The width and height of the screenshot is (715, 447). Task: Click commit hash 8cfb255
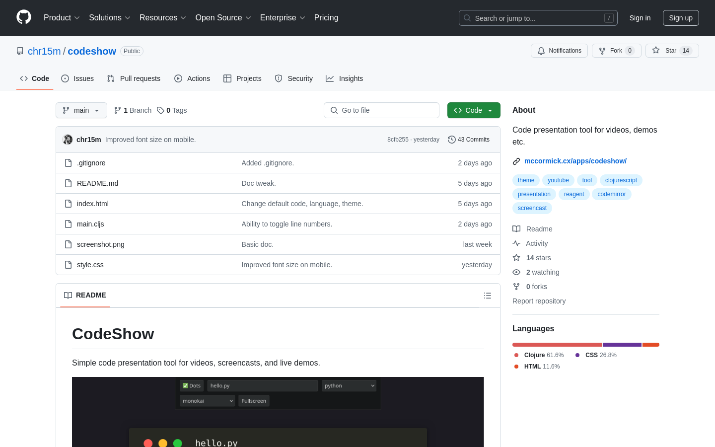click(x=398, y=140)
